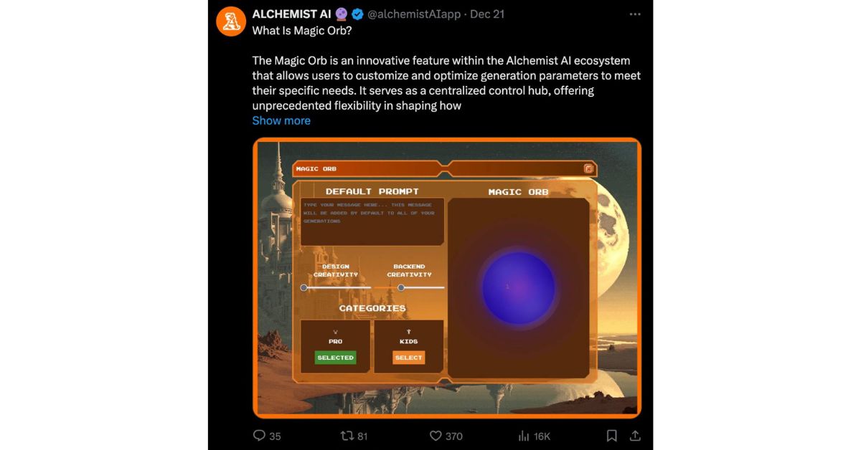Open the views analytics bar-chart icon
Viewport: 861px width, 450px height.
pyautogui.click(x=524, y=435)
